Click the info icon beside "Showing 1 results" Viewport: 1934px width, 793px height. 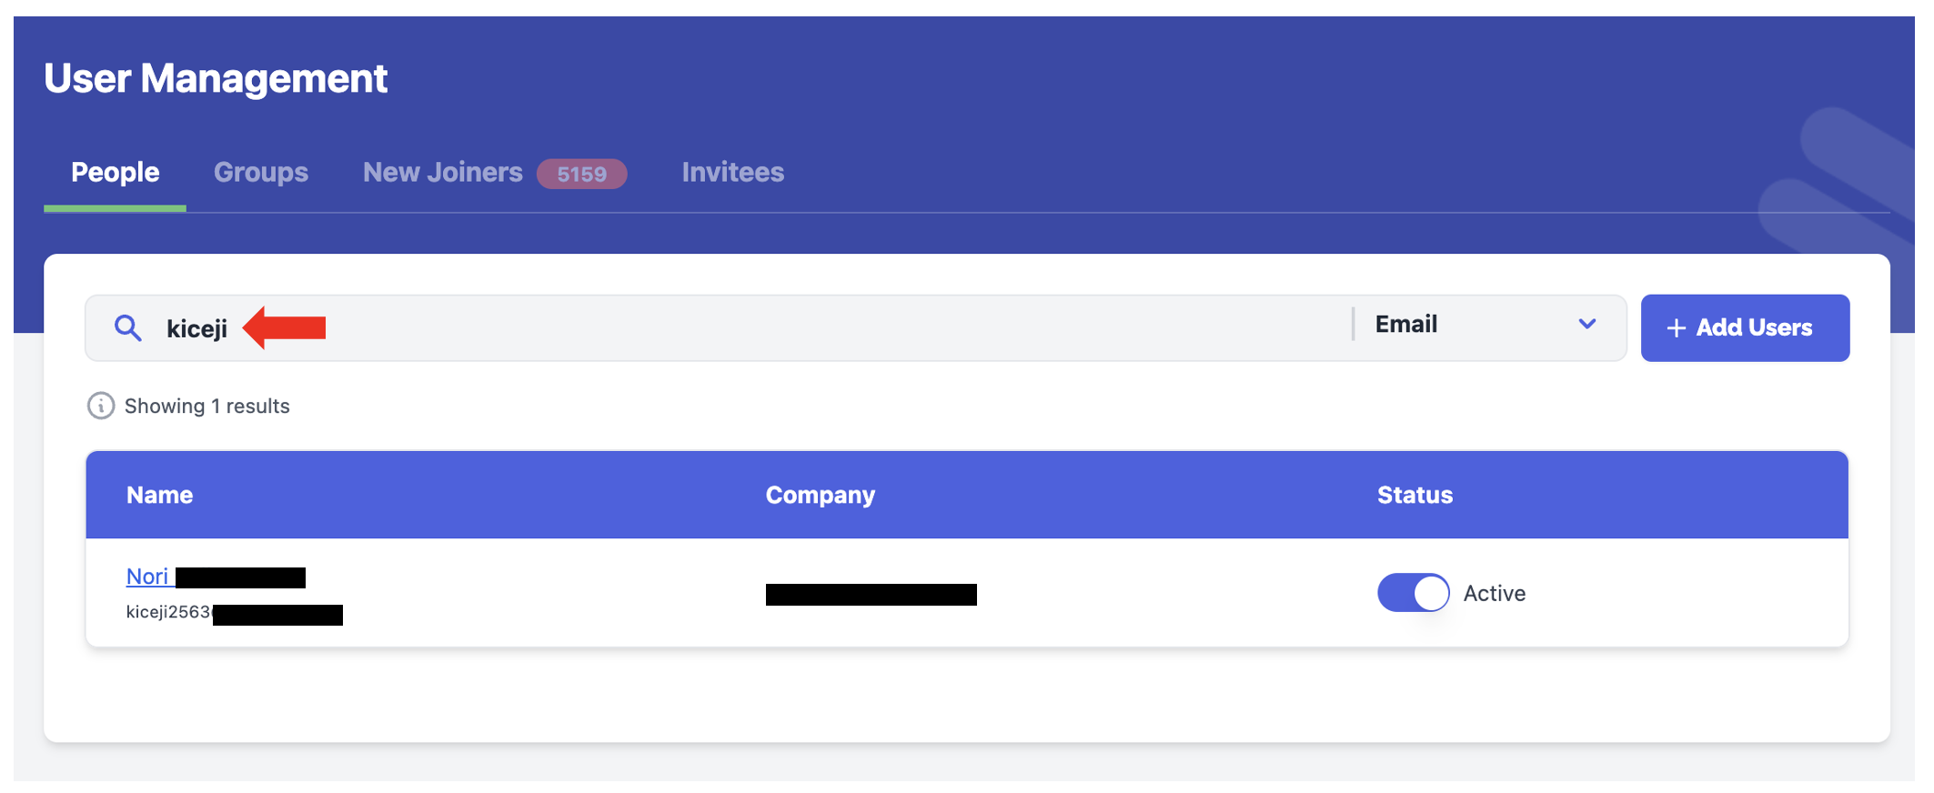[100, 406]
